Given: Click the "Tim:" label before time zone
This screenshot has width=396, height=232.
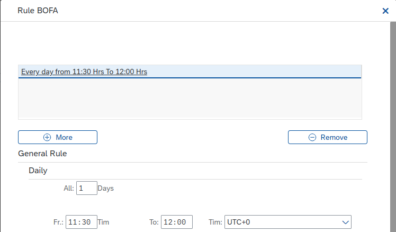Looking at the screenshot, I should pos(215,222).
